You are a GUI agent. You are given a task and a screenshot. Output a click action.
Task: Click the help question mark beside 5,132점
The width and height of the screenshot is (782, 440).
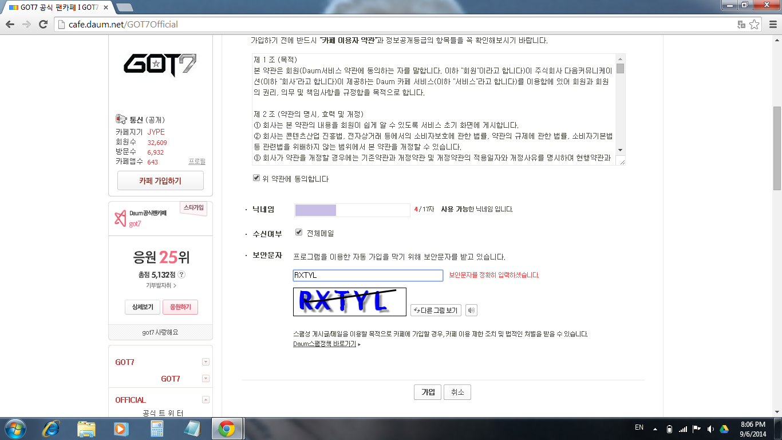click(x=181, y=275)
